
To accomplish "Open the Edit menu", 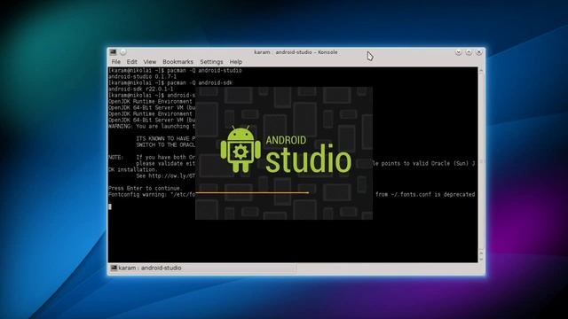I will click(132, 62).
